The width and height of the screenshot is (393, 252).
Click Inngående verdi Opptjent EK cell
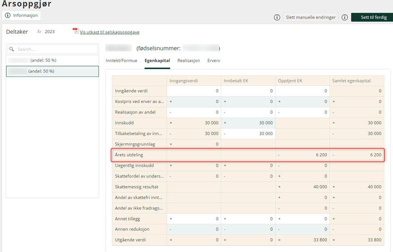pos(302,91)
